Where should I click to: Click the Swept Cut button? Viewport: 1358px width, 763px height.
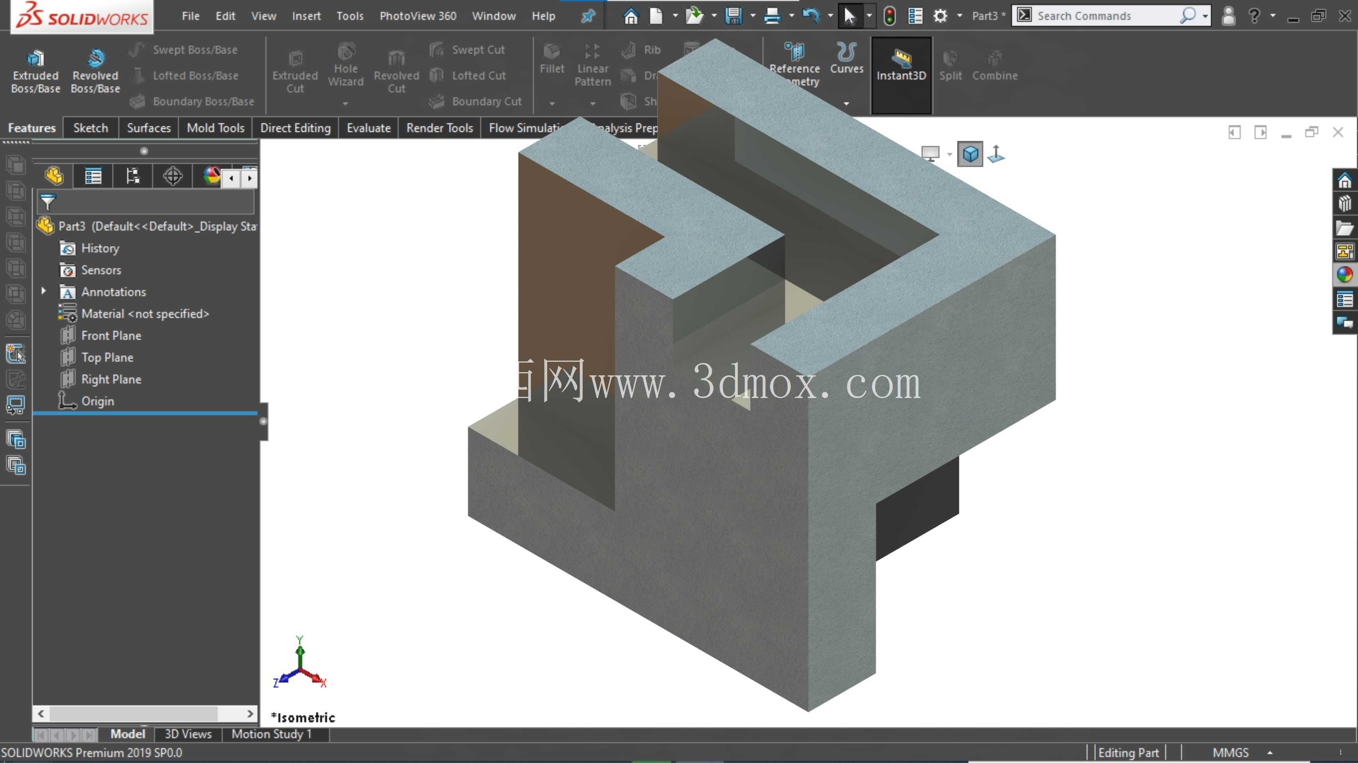[x=466, y=49]
